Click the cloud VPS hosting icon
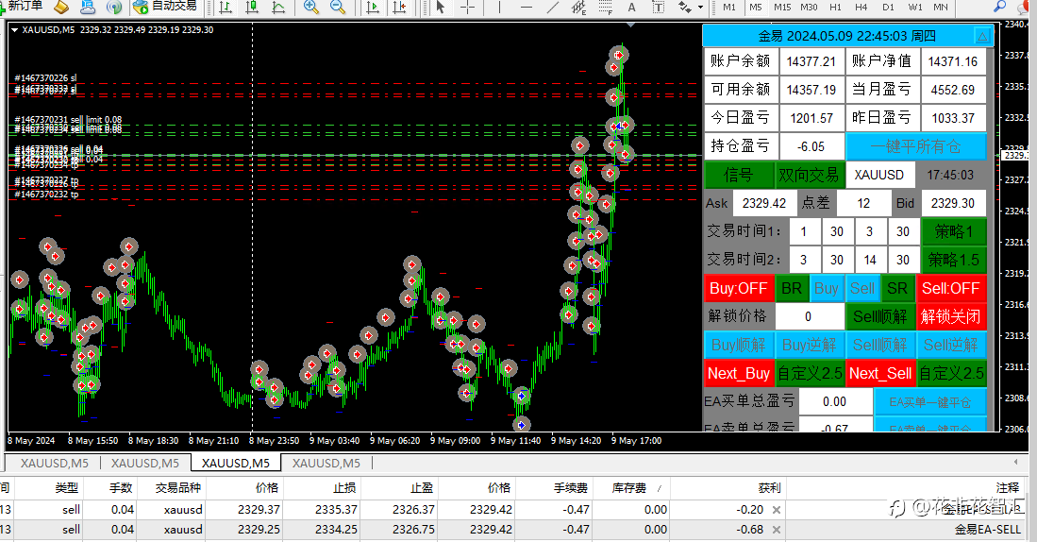1037x542 pixels. [x=88, y=7]
